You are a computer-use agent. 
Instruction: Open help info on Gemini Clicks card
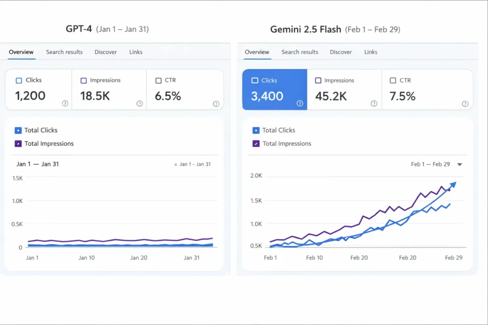(x=299, y=103)
